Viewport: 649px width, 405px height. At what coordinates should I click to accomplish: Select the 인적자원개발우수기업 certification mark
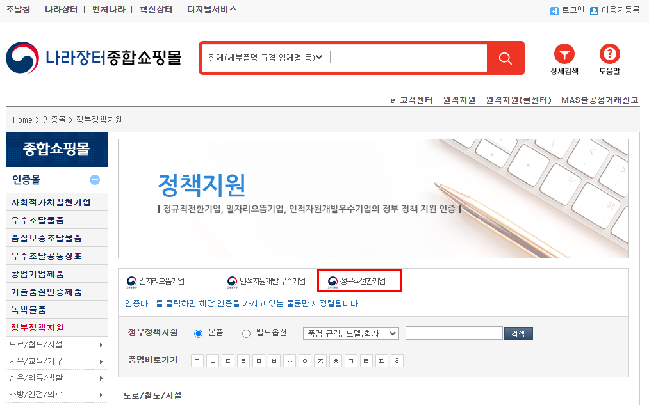(x=266, y=282)
